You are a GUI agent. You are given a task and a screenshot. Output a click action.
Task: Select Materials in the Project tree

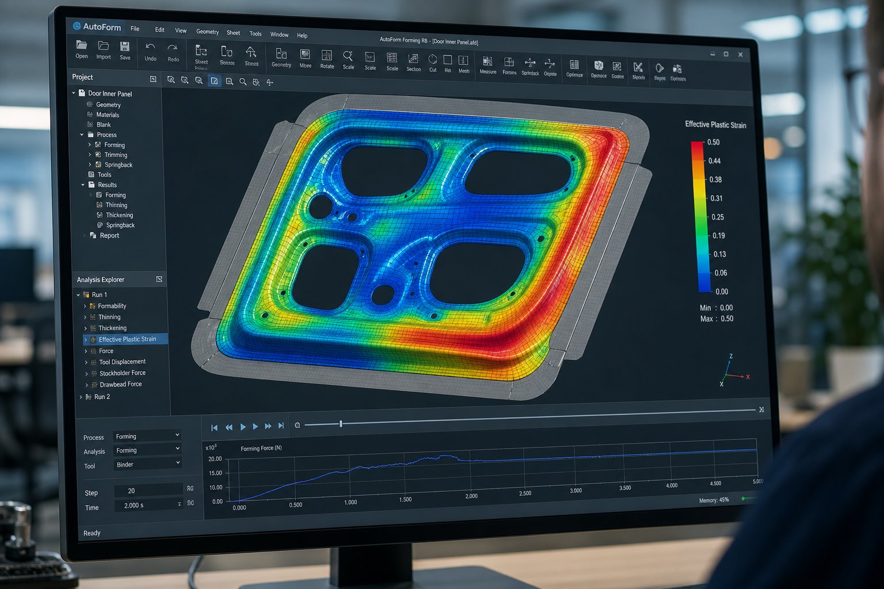(108, 114)
